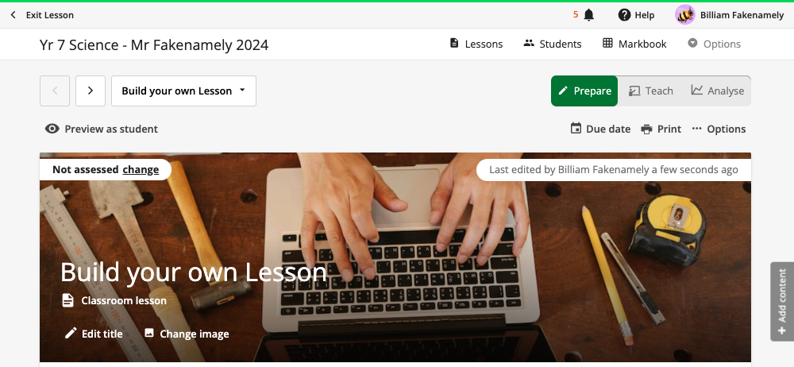Go to next lesson with right arrow
Viewport: 794px width, 367px height.
coord(91,91)
